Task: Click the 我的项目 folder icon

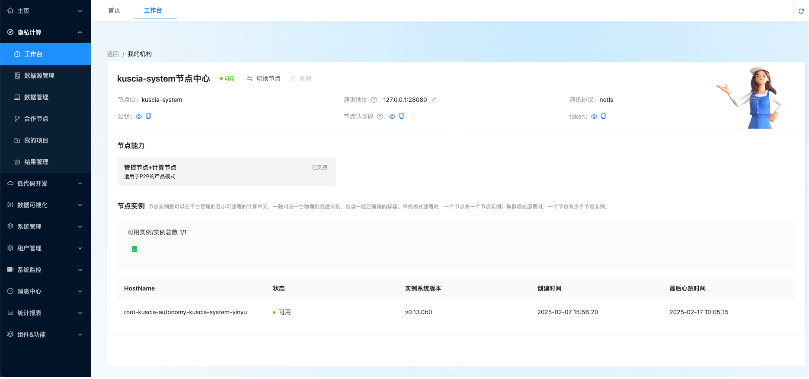Action: coord(17,140)
